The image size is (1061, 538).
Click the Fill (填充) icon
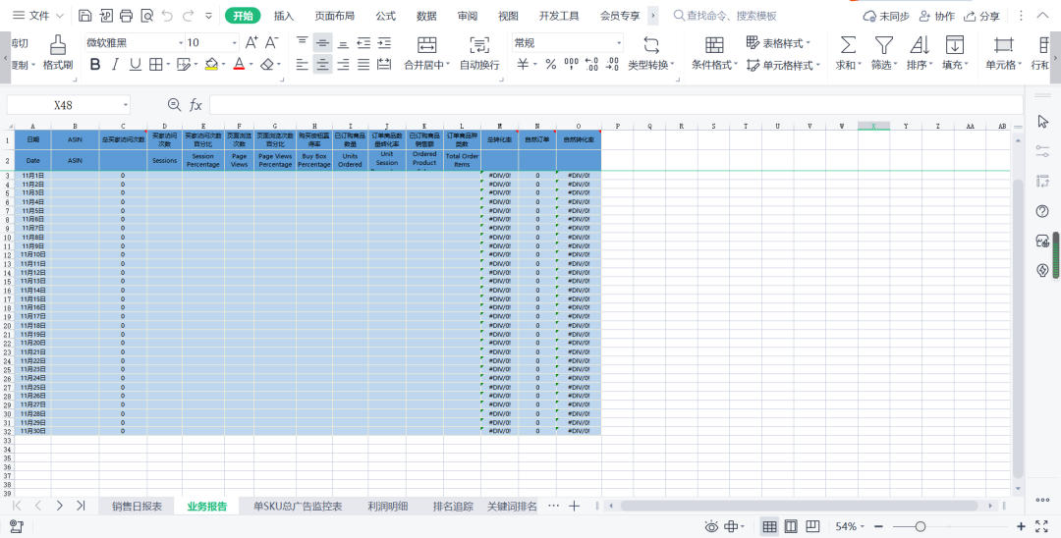pyautogui.click(x=954, y=44)
